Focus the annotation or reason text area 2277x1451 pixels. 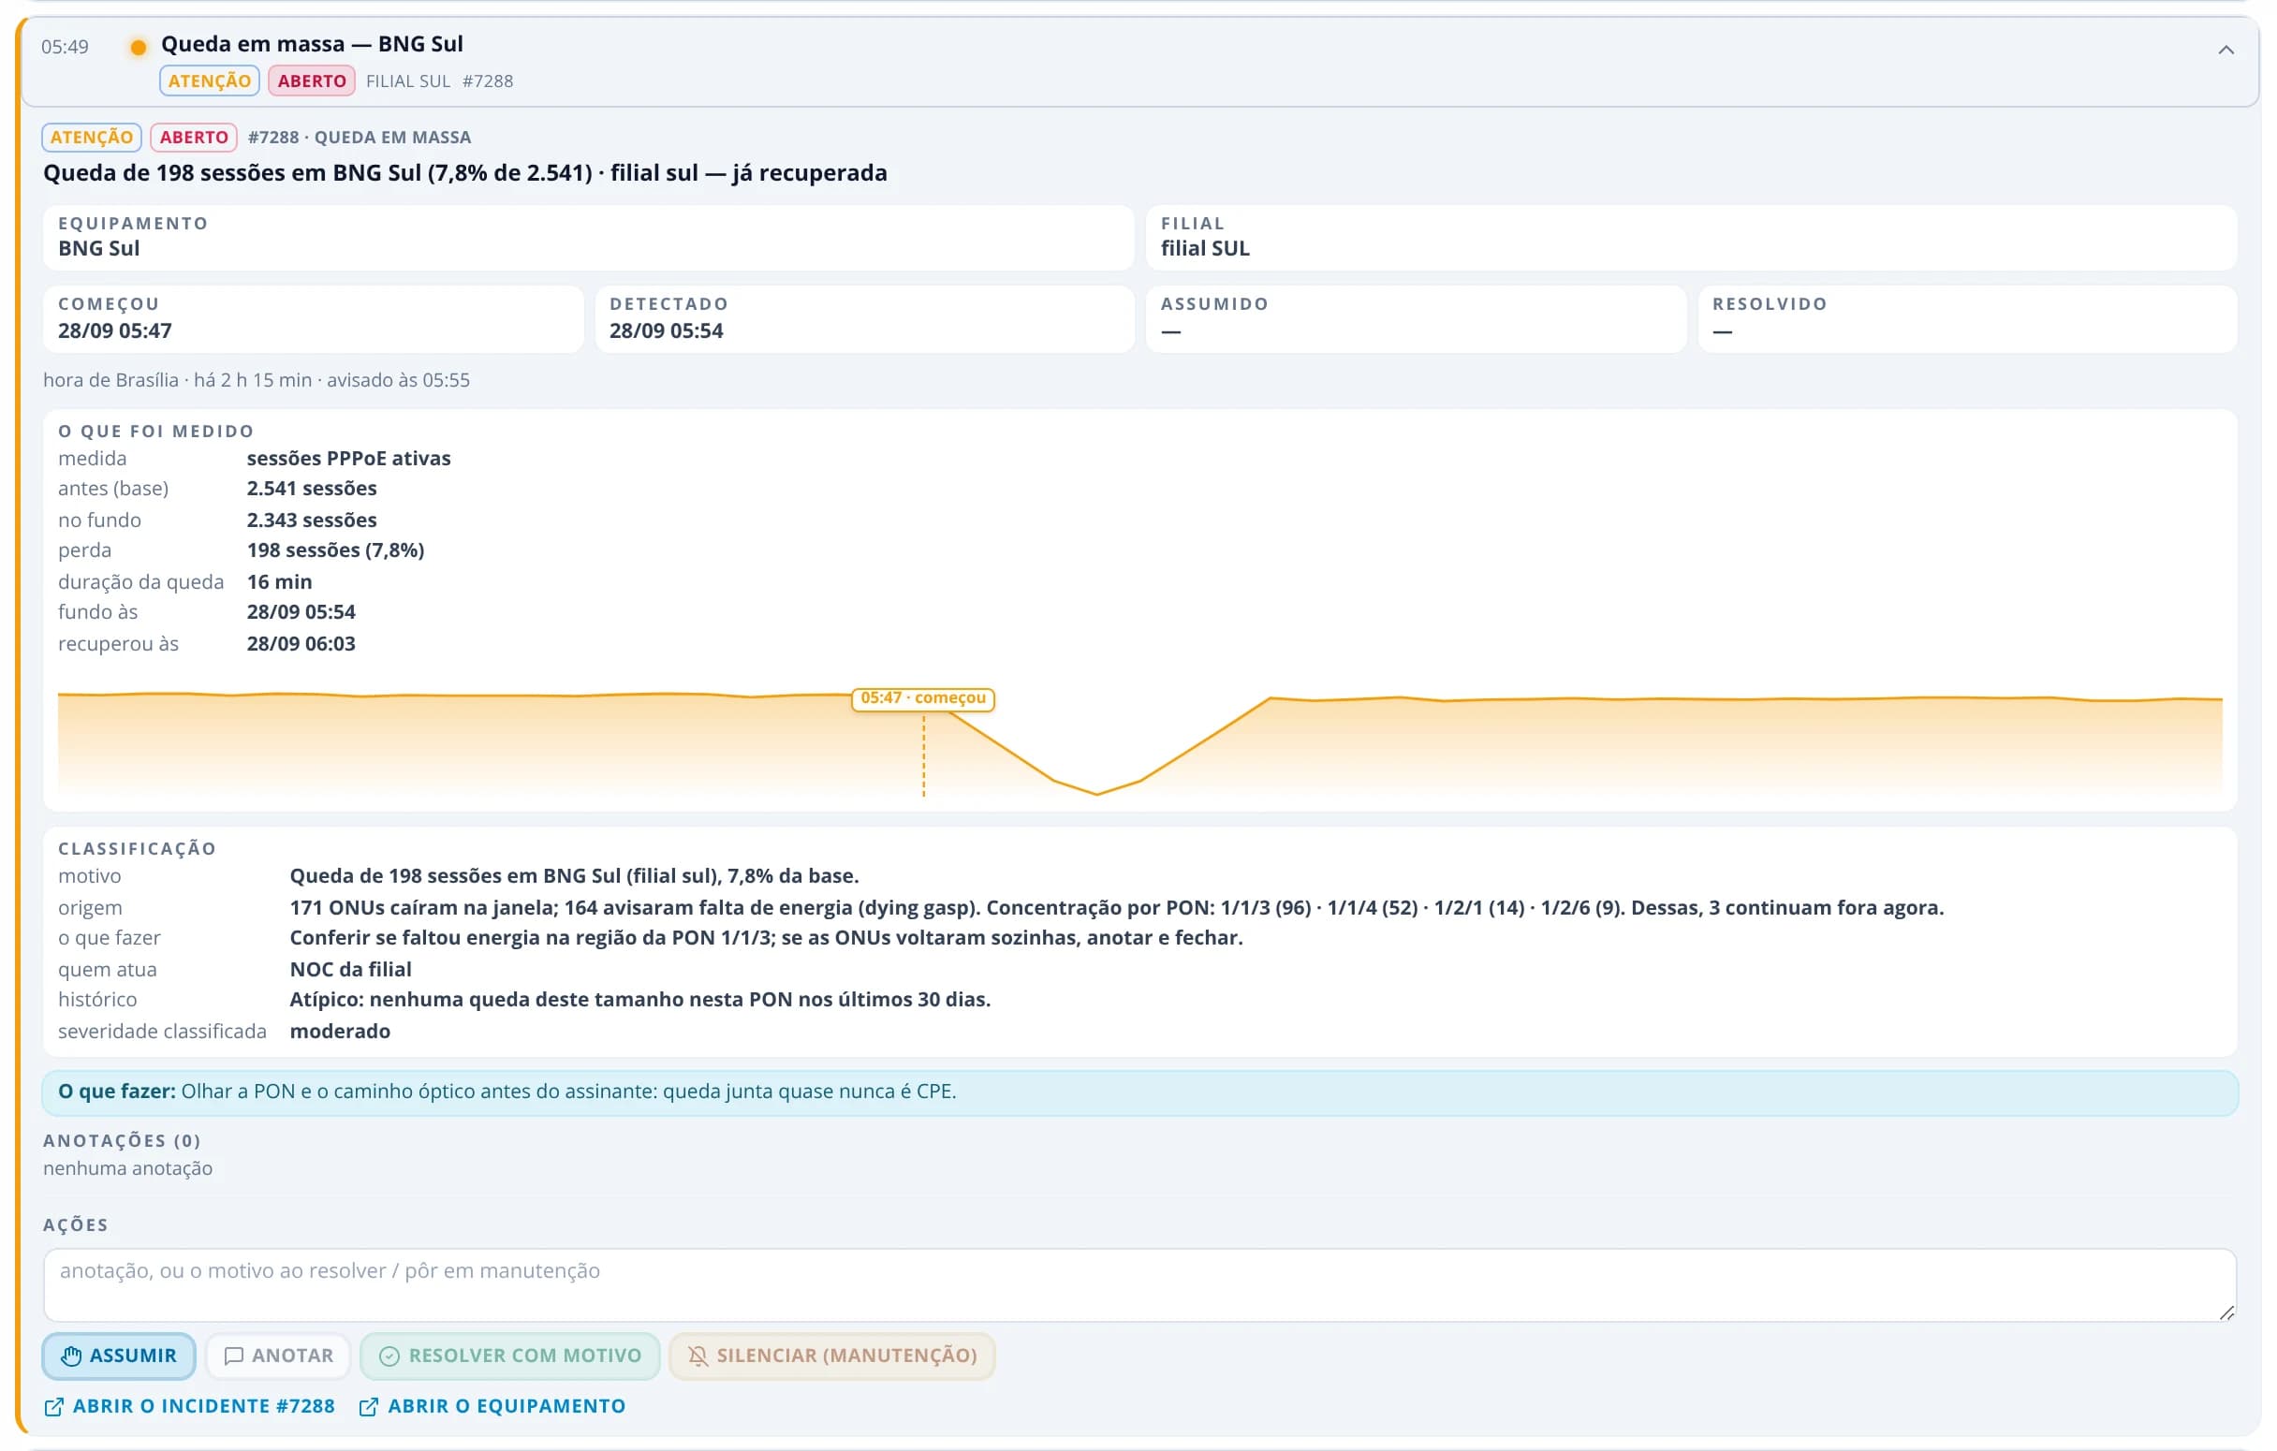[x=1139, y=1284]
